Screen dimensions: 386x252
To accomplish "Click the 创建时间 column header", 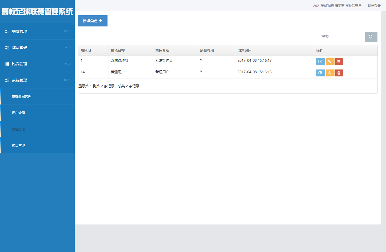I will coord(244,50).
